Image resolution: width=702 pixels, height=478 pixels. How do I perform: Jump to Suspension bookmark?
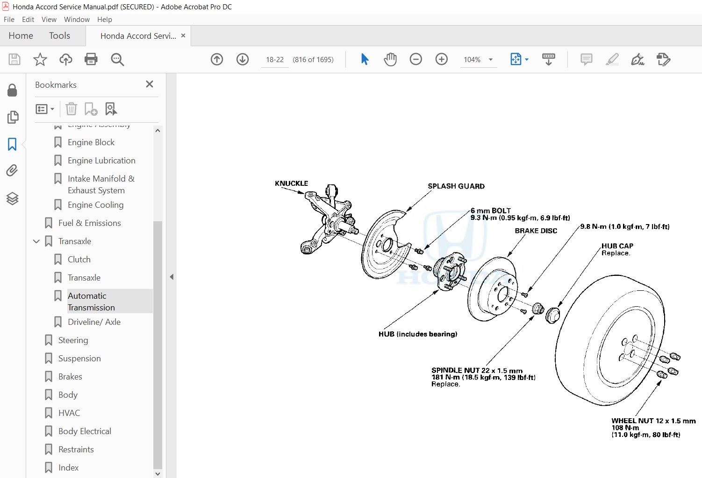(x=79, y=358)
